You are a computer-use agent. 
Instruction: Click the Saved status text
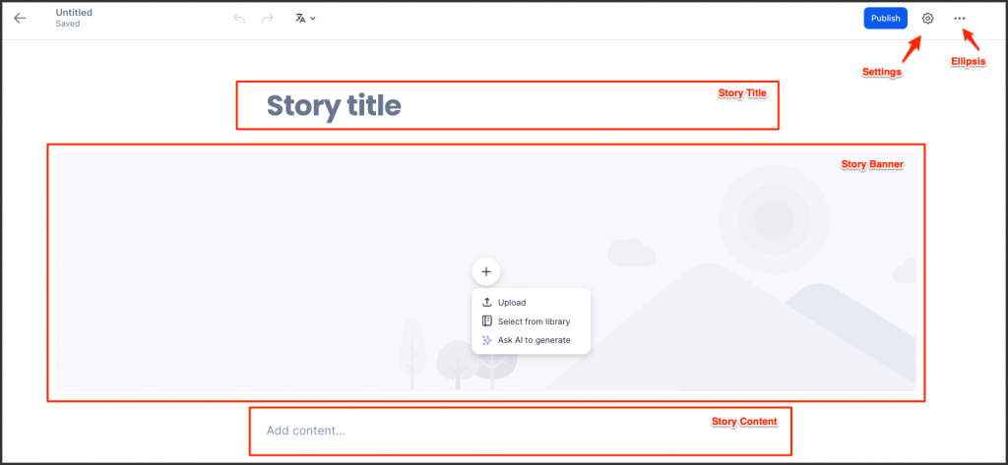click(68, 24)
